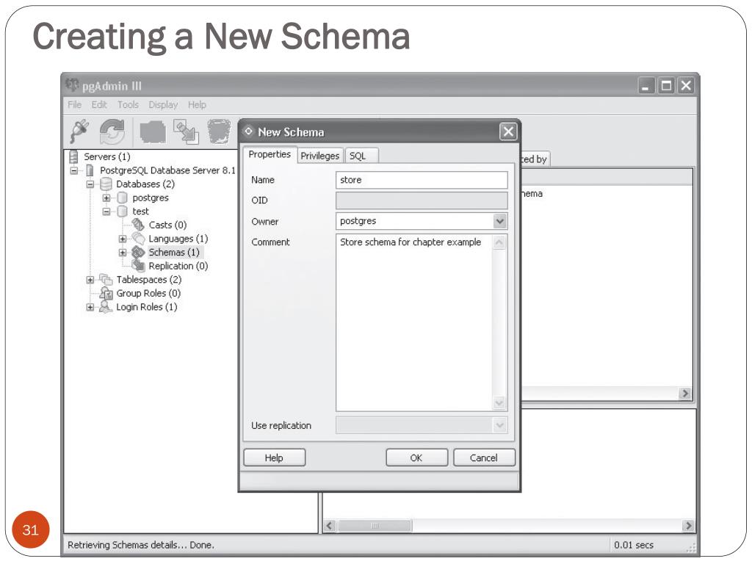Expand the postgres database node
The width and height of the screenshot is (752, 564).
(106, 198)
